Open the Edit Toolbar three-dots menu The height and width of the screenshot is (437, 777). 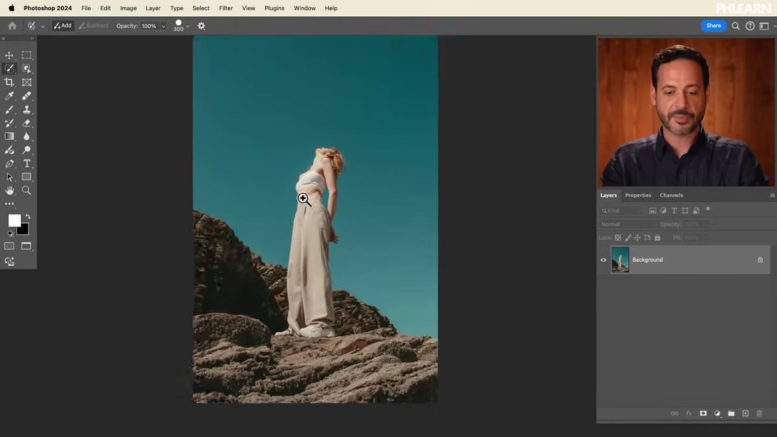[x=9, y=204]
